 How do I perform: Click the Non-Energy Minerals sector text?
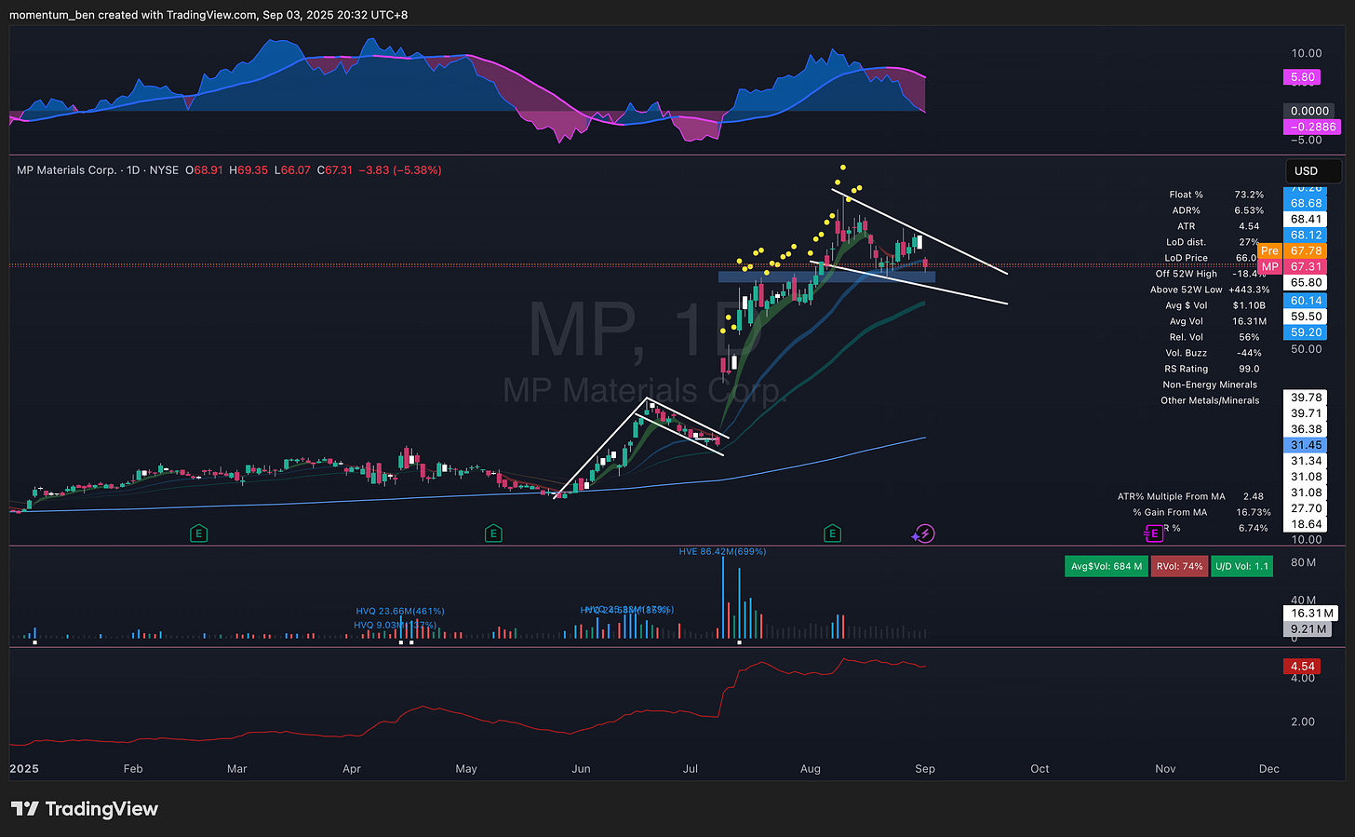click(1210, 385)
